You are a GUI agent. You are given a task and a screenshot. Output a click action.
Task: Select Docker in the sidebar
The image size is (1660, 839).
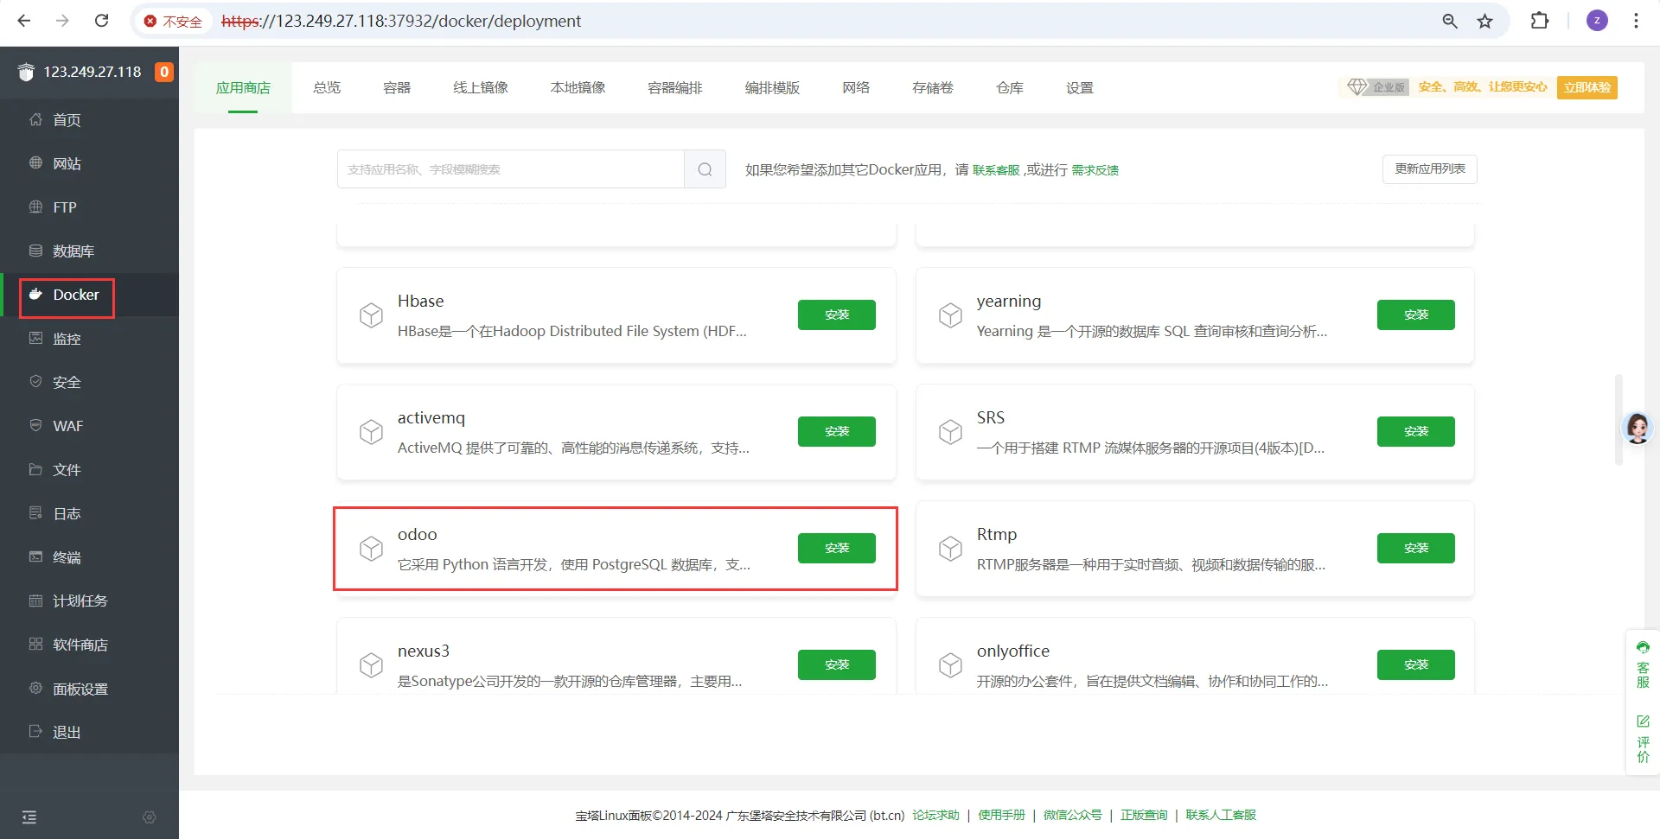[90, 295]
